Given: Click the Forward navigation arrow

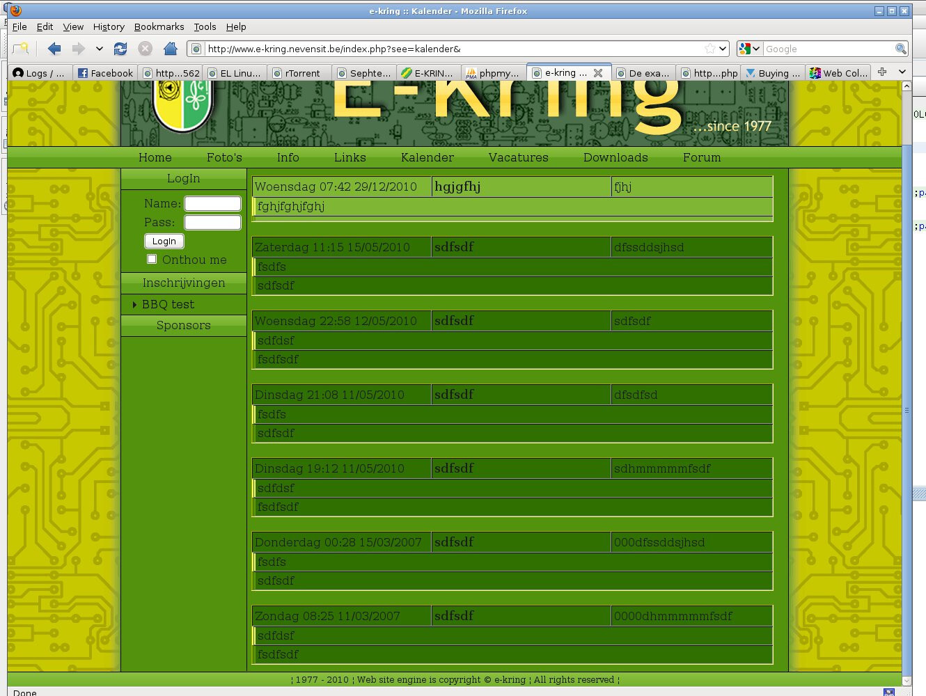Looking at the screenshot, I should (78, 49).
